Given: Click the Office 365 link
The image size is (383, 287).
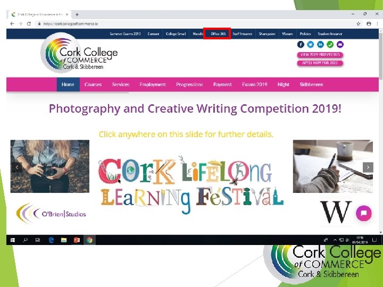Looking at the screenshot, I should point(218,33).
